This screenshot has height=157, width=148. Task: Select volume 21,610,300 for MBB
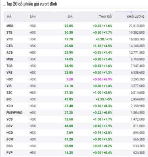137,26
